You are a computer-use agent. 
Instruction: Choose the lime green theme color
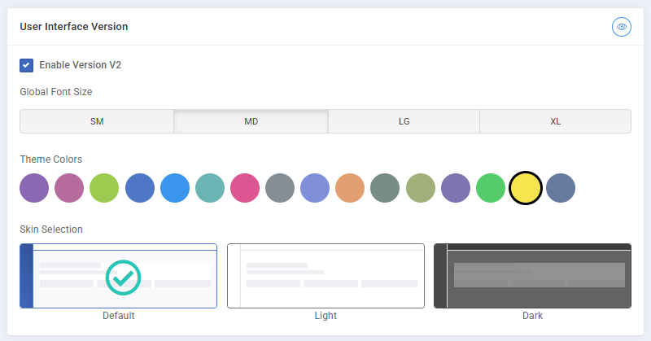tap(104, 188)
